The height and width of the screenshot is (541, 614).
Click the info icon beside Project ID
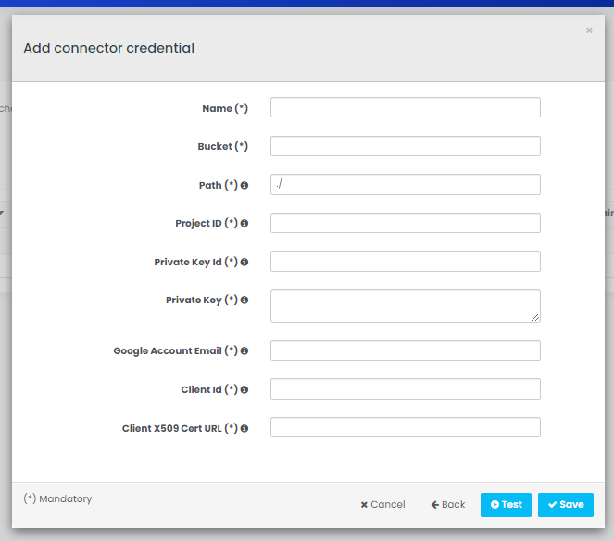[244, 224]
